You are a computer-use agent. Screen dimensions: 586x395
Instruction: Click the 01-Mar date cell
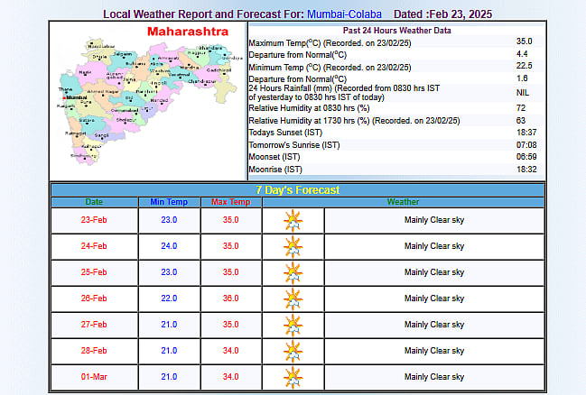[x=94, y=377]
